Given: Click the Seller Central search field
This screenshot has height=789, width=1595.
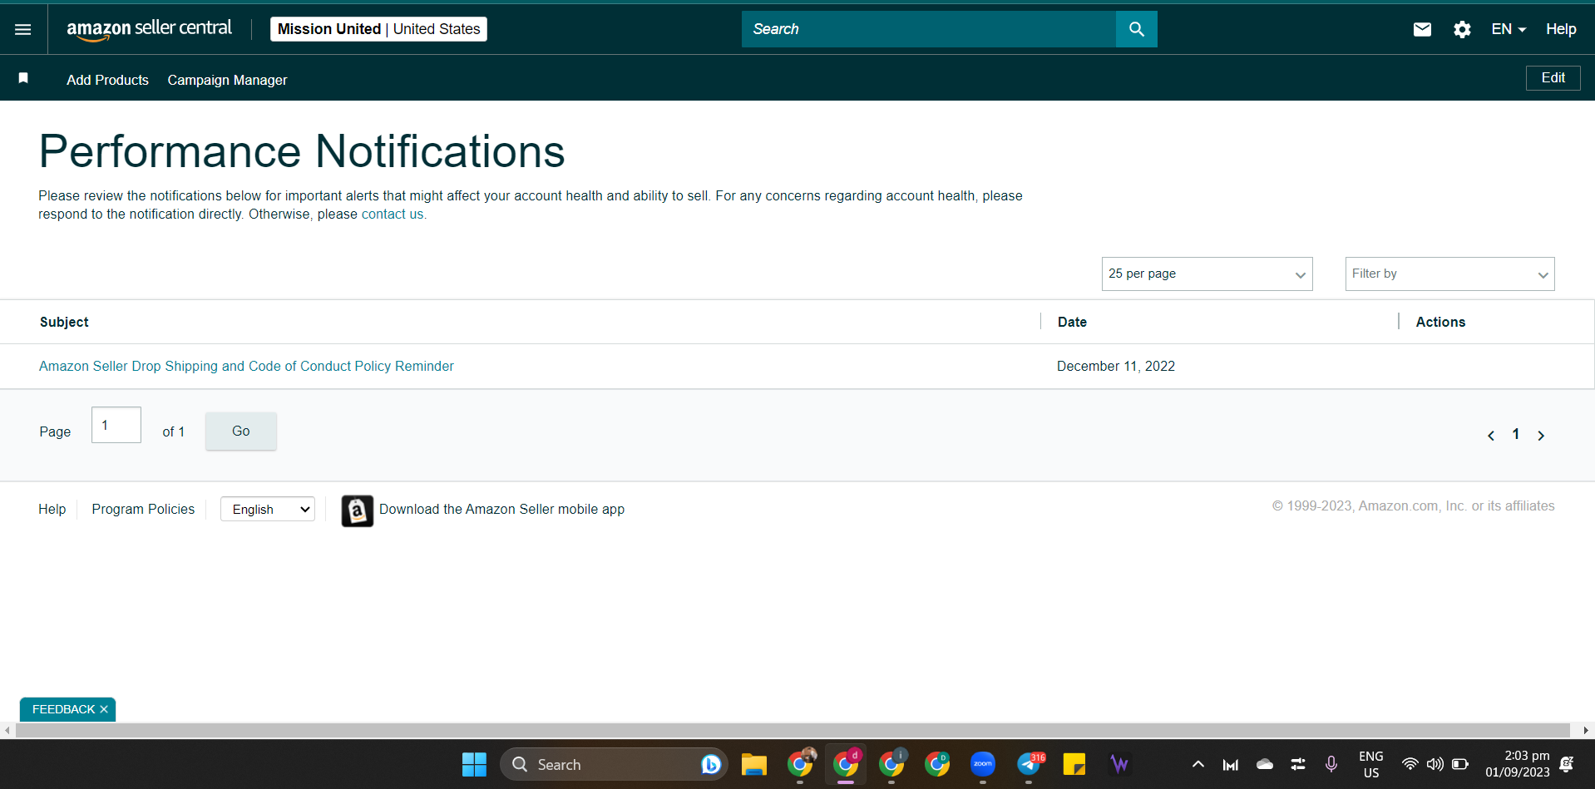Looking at the screenshot, I should (x=929, y=29).
